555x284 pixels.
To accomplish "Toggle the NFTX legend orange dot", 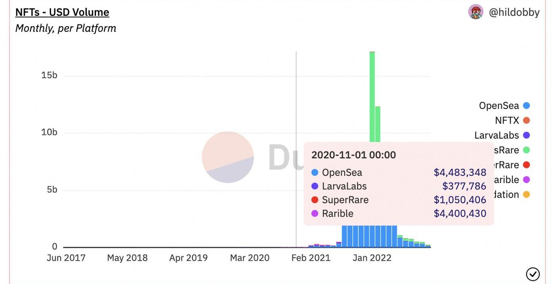I will pyautogui.click(x=526, y=120).
